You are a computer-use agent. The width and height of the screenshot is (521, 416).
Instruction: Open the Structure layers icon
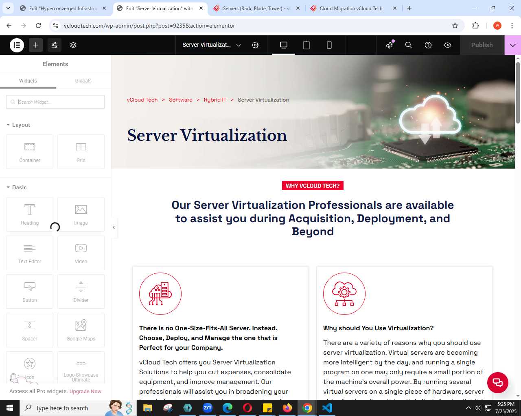click(x=73, y=45)
